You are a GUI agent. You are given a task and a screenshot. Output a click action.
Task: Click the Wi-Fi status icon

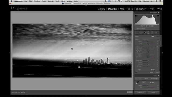point(119,1)
